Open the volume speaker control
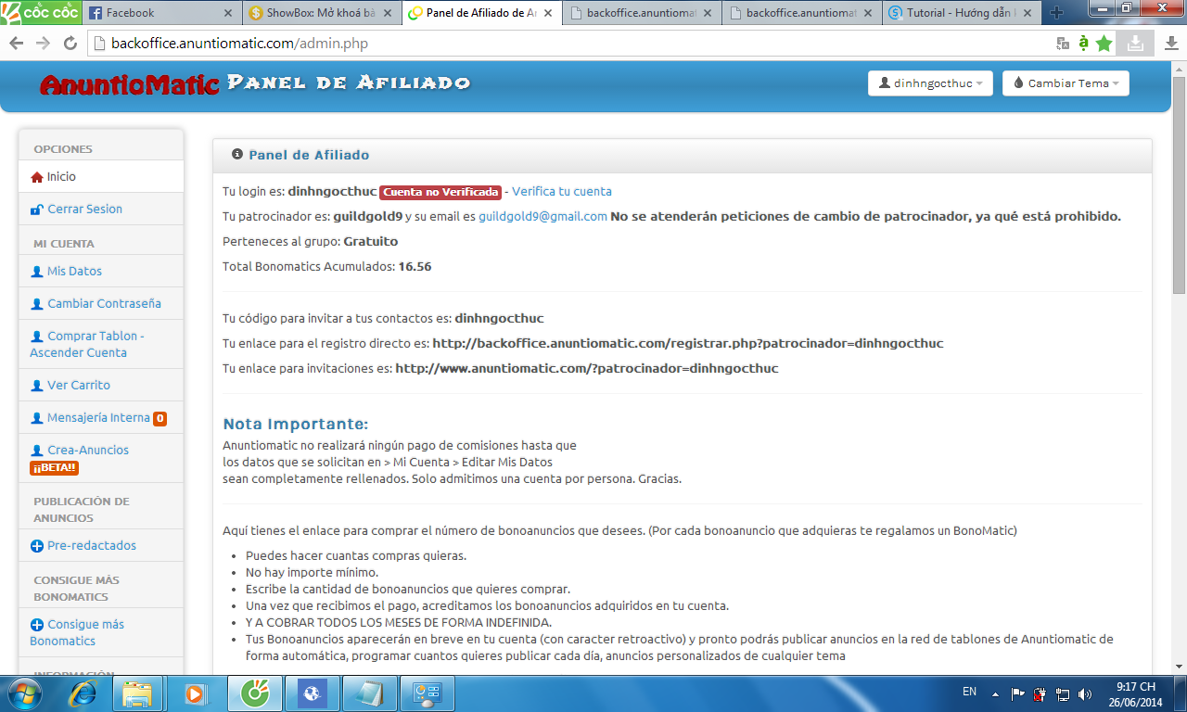Image resolution: width=1187 pixels, height=712 pixels. click(1083, 693)
